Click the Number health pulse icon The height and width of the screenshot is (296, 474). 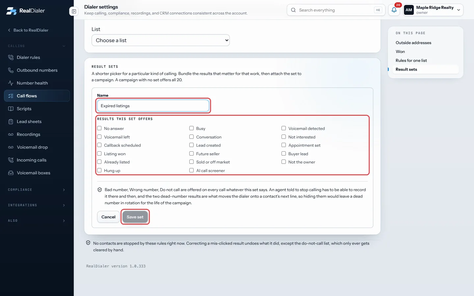[x=11, y=83]
